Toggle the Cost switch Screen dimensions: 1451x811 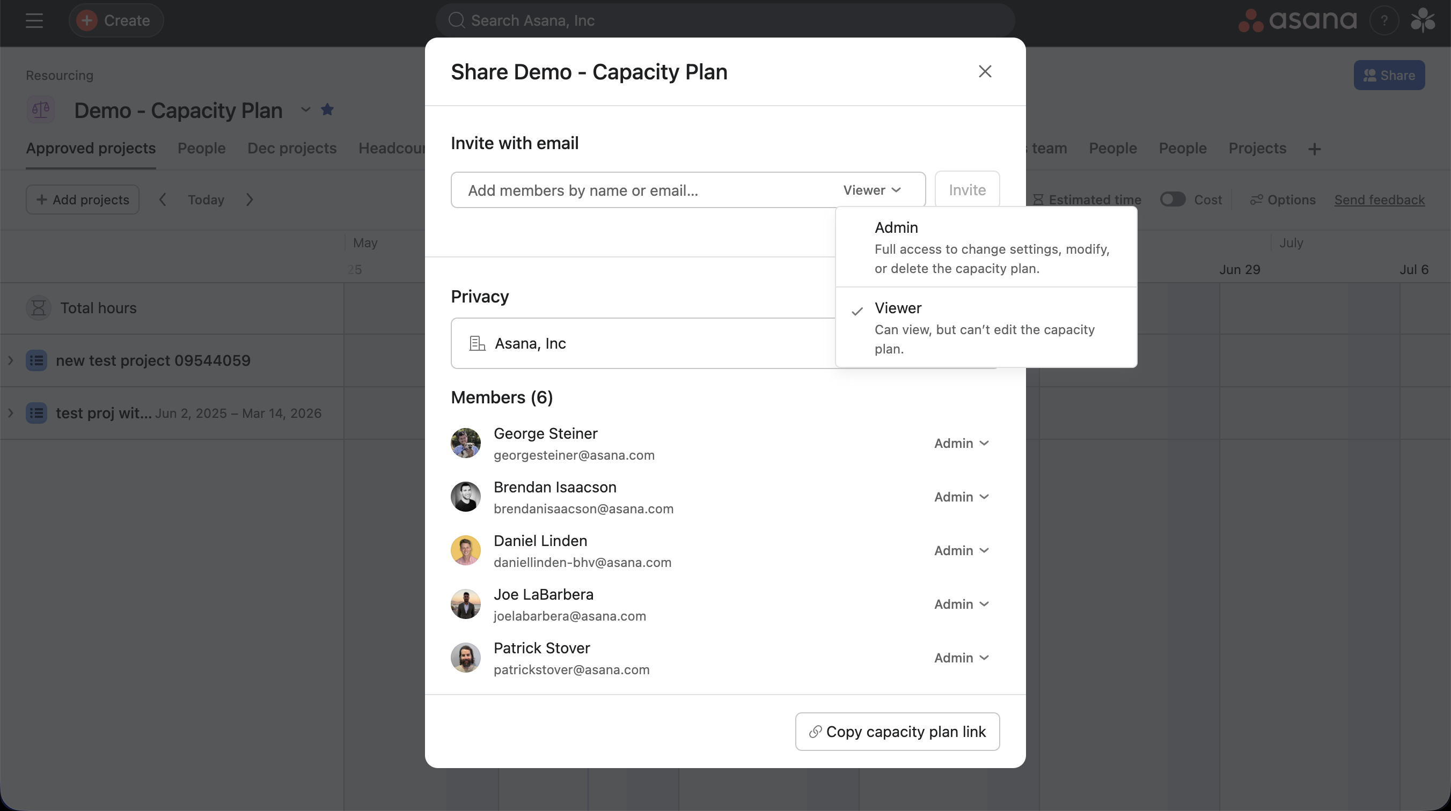pyautogui.click(x=1172, y=200)
